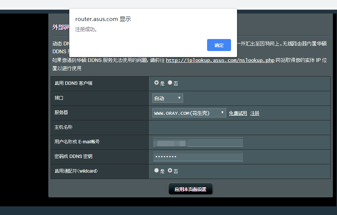Click the 密码或 DDNS 密钥 label
Screen dimensions: 337x215
(73, 156)
